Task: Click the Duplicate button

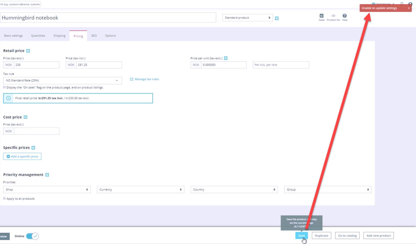Action: coord(322,236)
